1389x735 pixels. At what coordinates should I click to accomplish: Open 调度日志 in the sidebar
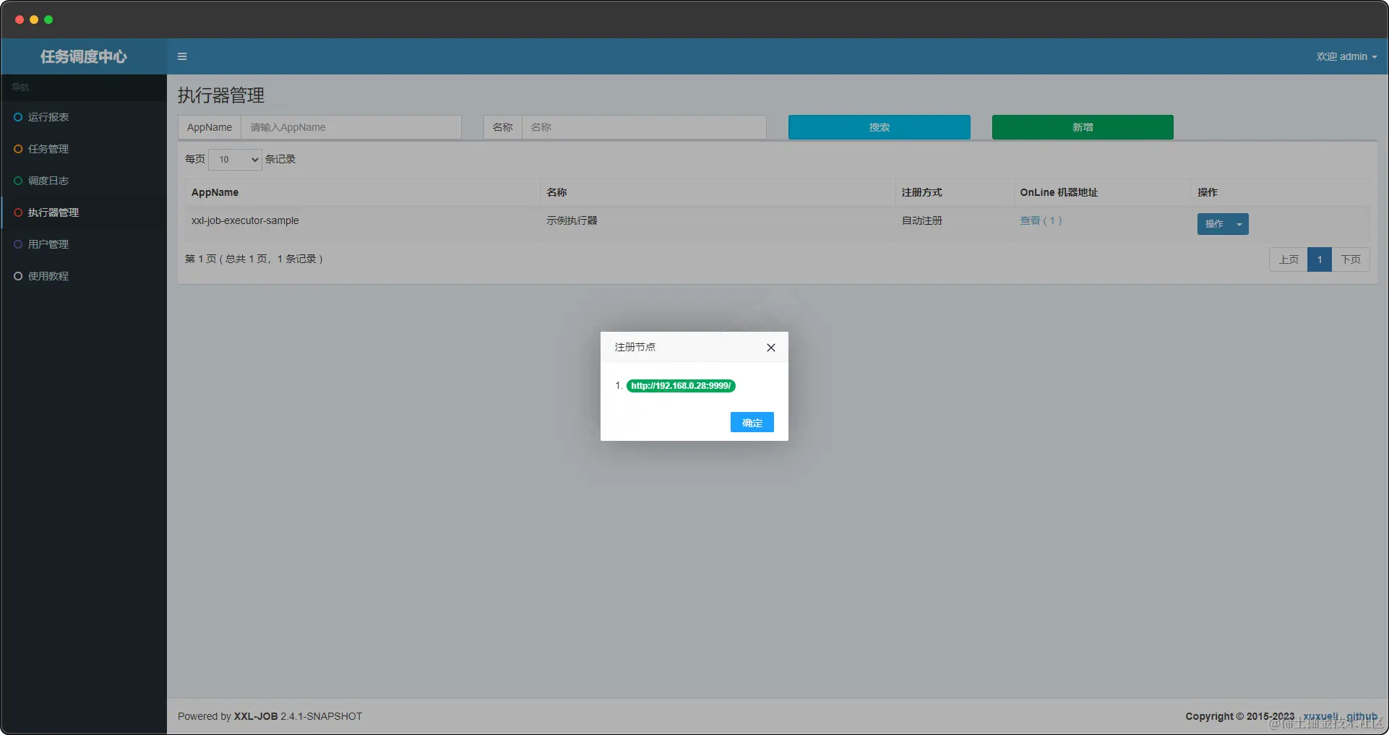tap(84, 181)
